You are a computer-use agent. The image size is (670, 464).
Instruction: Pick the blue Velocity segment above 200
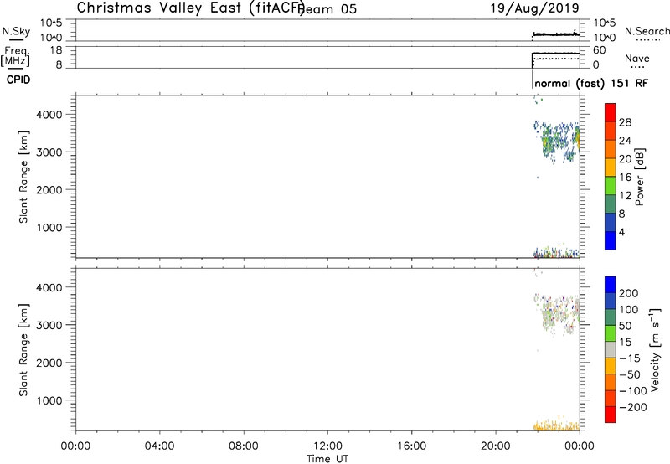611,285
